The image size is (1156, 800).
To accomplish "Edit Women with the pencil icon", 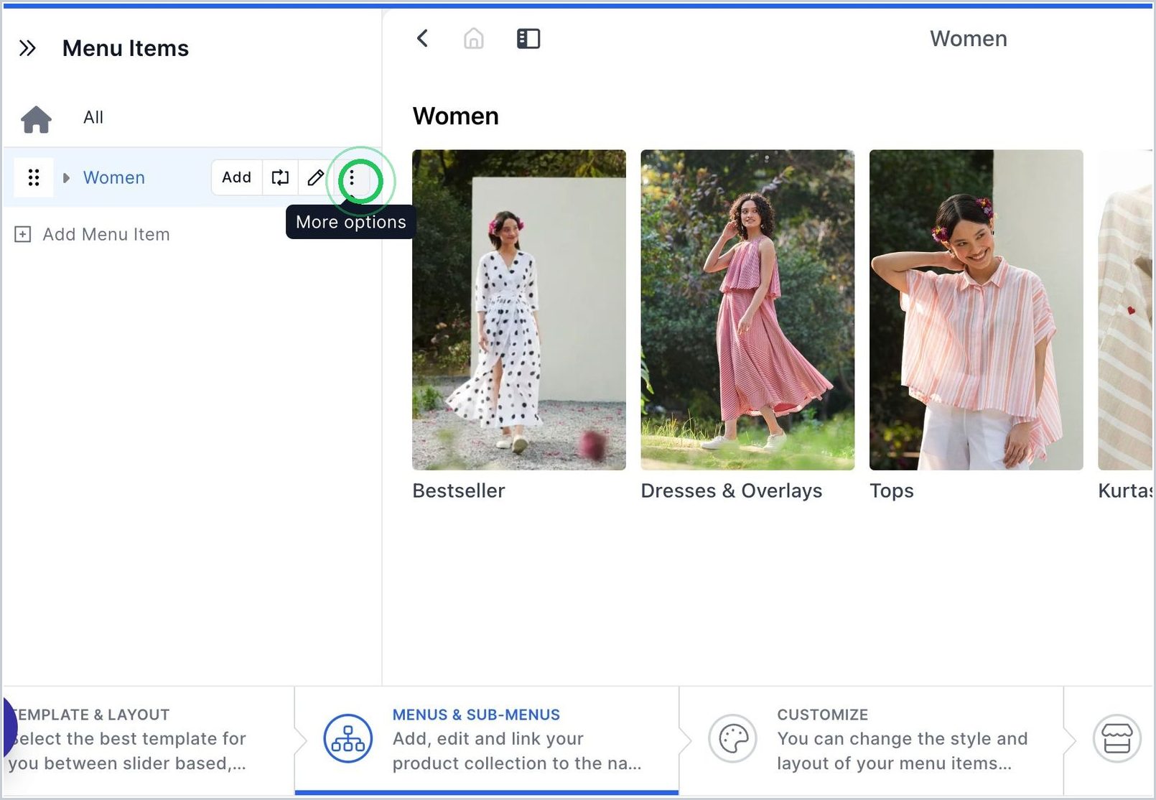I will coord(315,177).
